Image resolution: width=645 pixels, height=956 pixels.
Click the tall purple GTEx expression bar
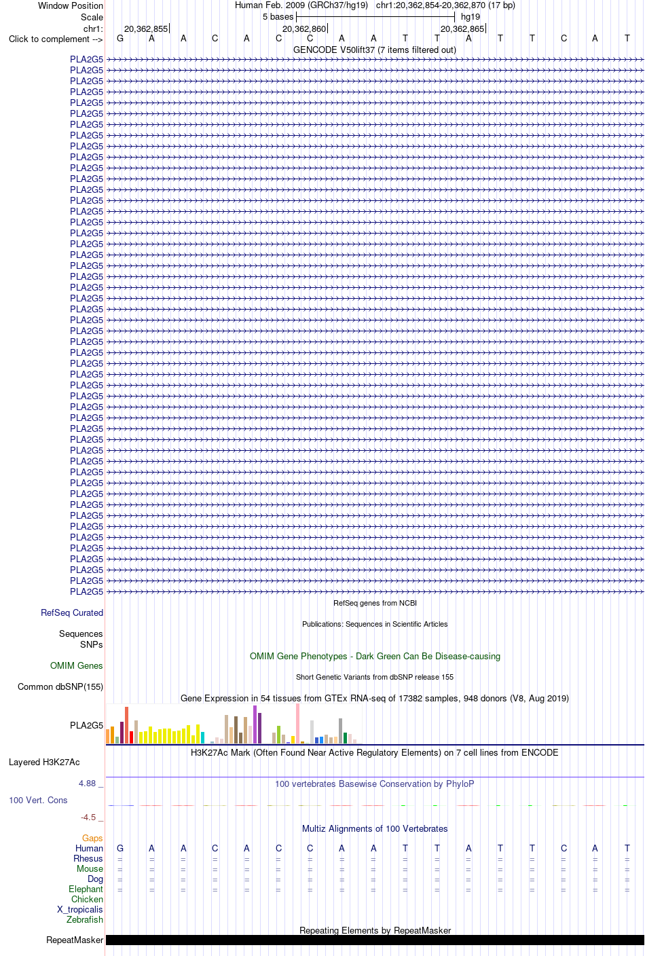[255, 724]
